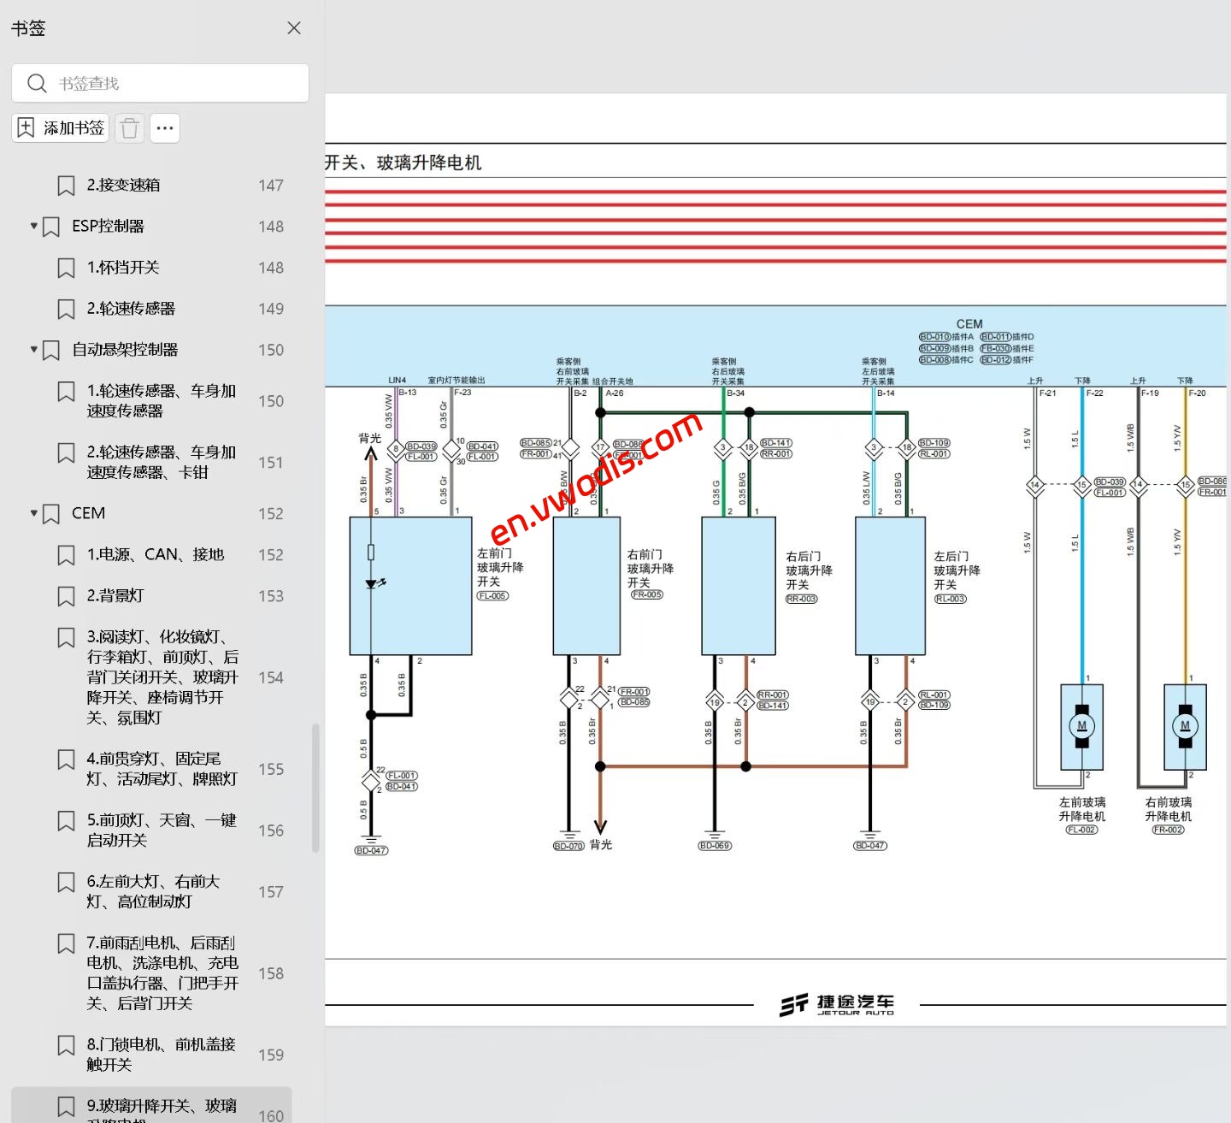This screenshot has height=1123, width=1231.
Task: Click the bookmark icon beside ESP控制器
Action: pyautogui.click(x=51, y=226)
